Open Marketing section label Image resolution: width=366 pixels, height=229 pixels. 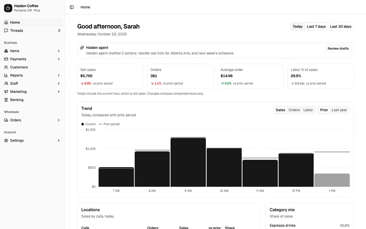click(x=18, y=92)
